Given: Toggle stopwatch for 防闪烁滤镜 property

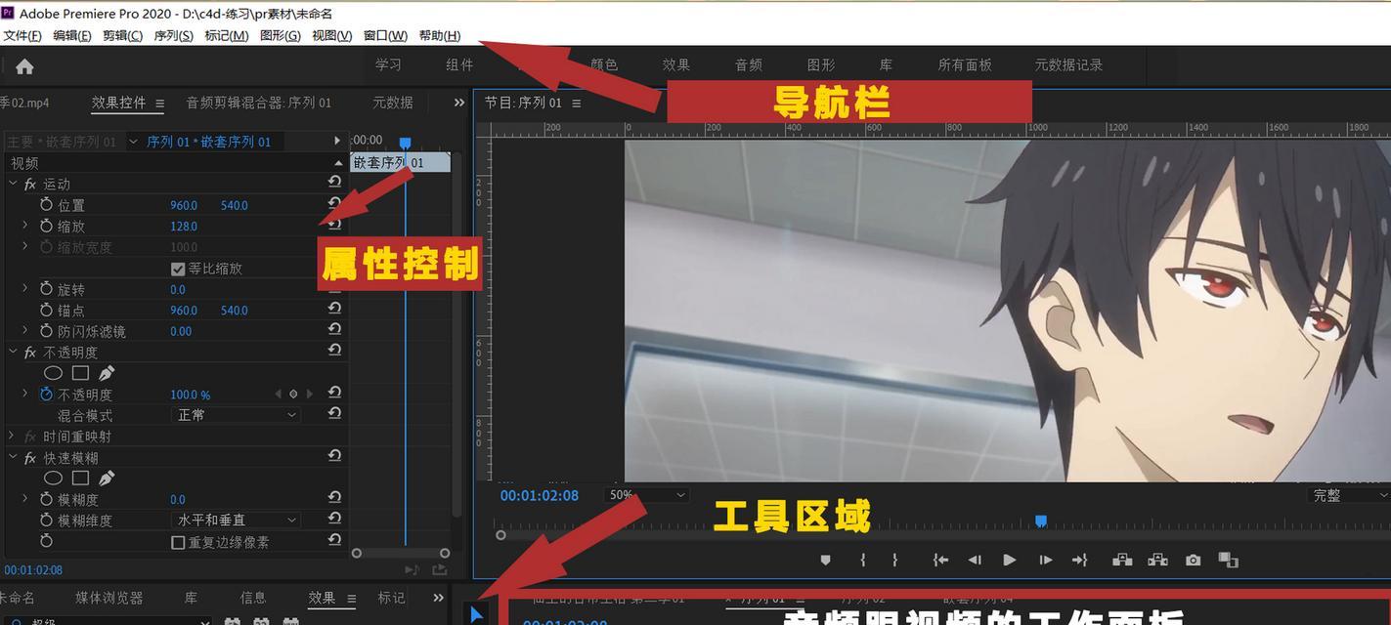Looking at the screenshot, I should click(46, 331).
